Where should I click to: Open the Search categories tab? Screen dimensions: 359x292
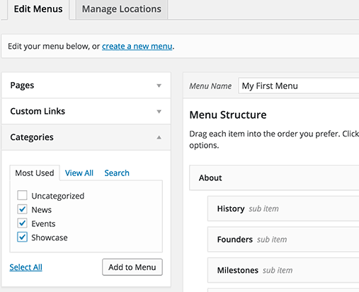click(x=117, y=173)
